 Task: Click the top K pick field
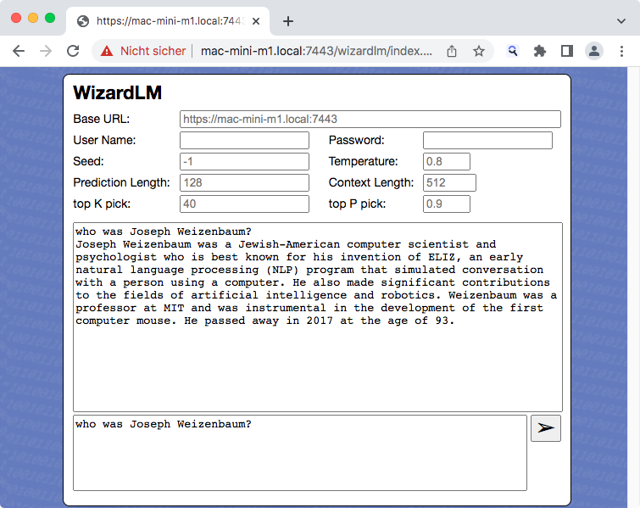[x=244, y=204]
